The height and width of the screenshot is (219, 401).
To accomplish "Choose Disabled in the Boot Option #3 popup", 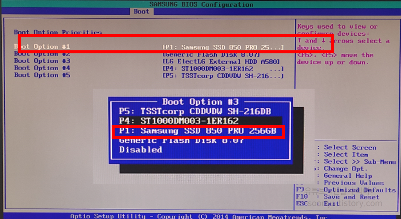I will coord(141,150).
